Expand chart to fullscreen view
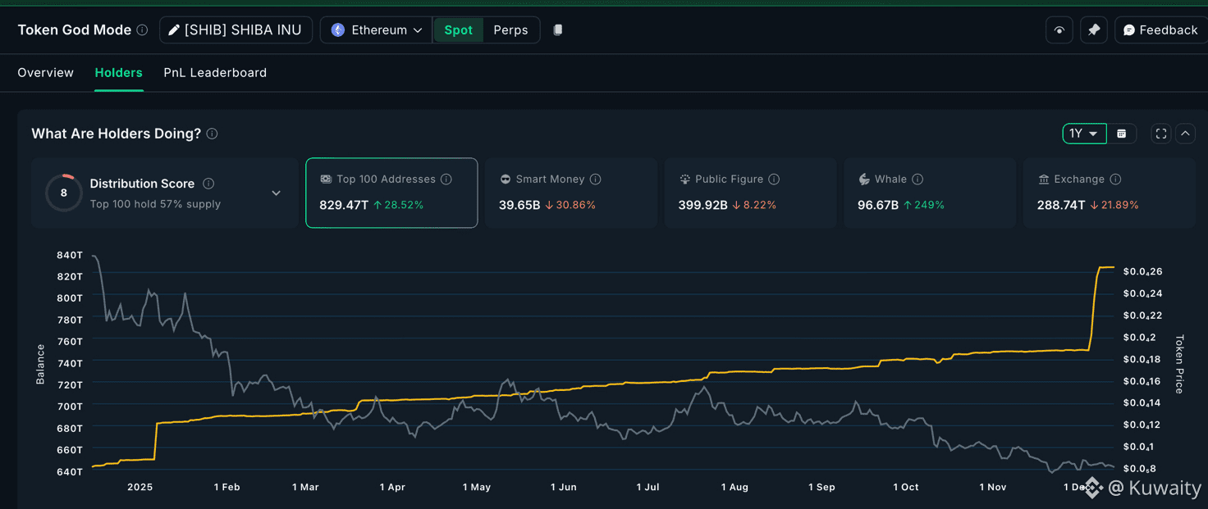The height and width of the screenshot is (509, 1208). click(1160, 134)
